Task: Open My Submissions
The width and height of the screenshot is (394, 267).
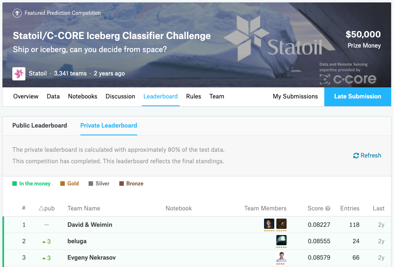Action: coord(295,96)
